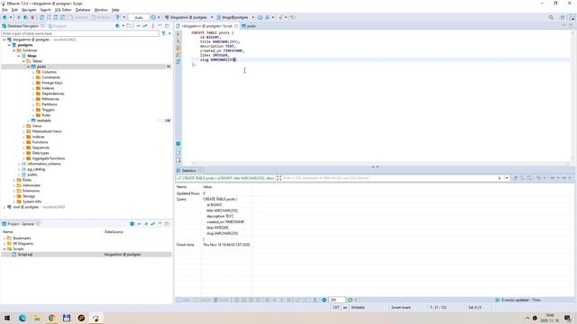This screenshot has height=324, width=577.
Task: Click the editor settings gear icon in gutter
Action: (x=179, y=144)
